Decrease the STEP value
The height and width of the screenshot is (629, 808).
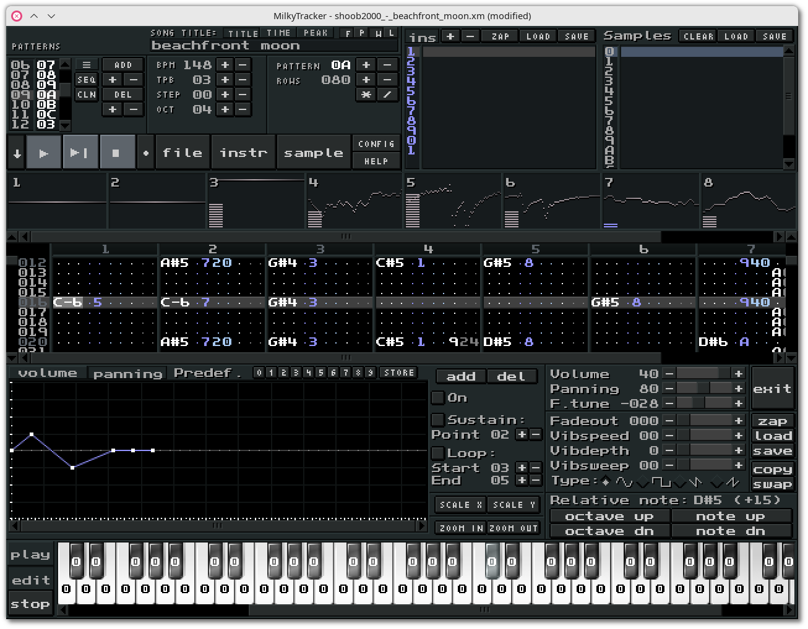pos(243,95)
